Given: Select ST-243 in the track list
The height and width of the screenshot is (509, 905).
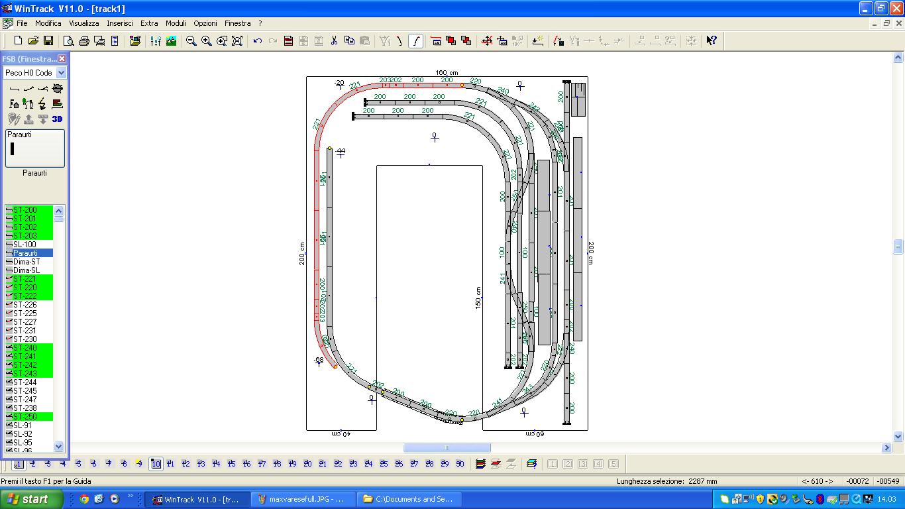Looking at the screenshot, I should (29, 374).
